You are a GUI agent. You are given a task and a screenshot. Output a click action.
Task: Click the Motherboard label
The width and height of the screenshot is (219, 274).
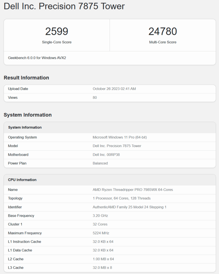tap(18, 155)
